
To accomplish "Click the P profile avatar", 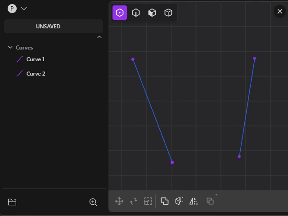I will tap(12, 9).
